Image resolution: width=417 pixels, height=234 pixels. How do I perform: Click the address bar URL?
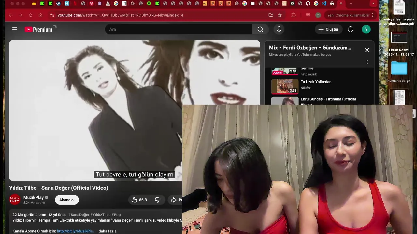point(121,15)
